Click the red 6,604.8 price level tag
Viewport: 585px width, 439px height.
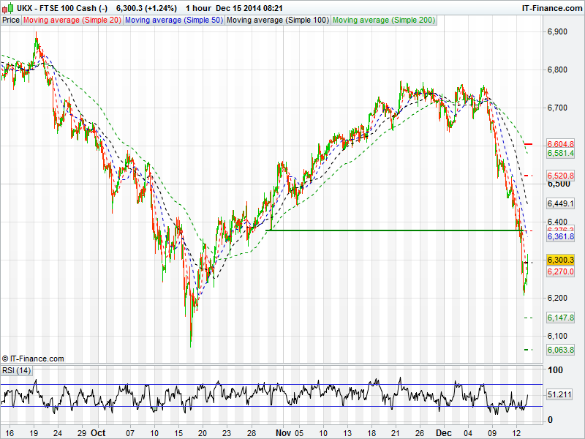[x=561, y=144]
